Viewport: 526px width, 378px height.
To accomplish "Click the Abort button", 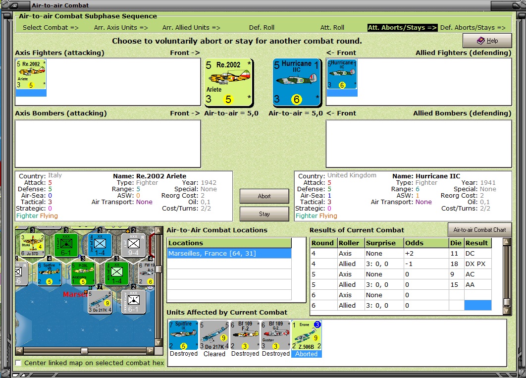I will [x=264, y=196].
